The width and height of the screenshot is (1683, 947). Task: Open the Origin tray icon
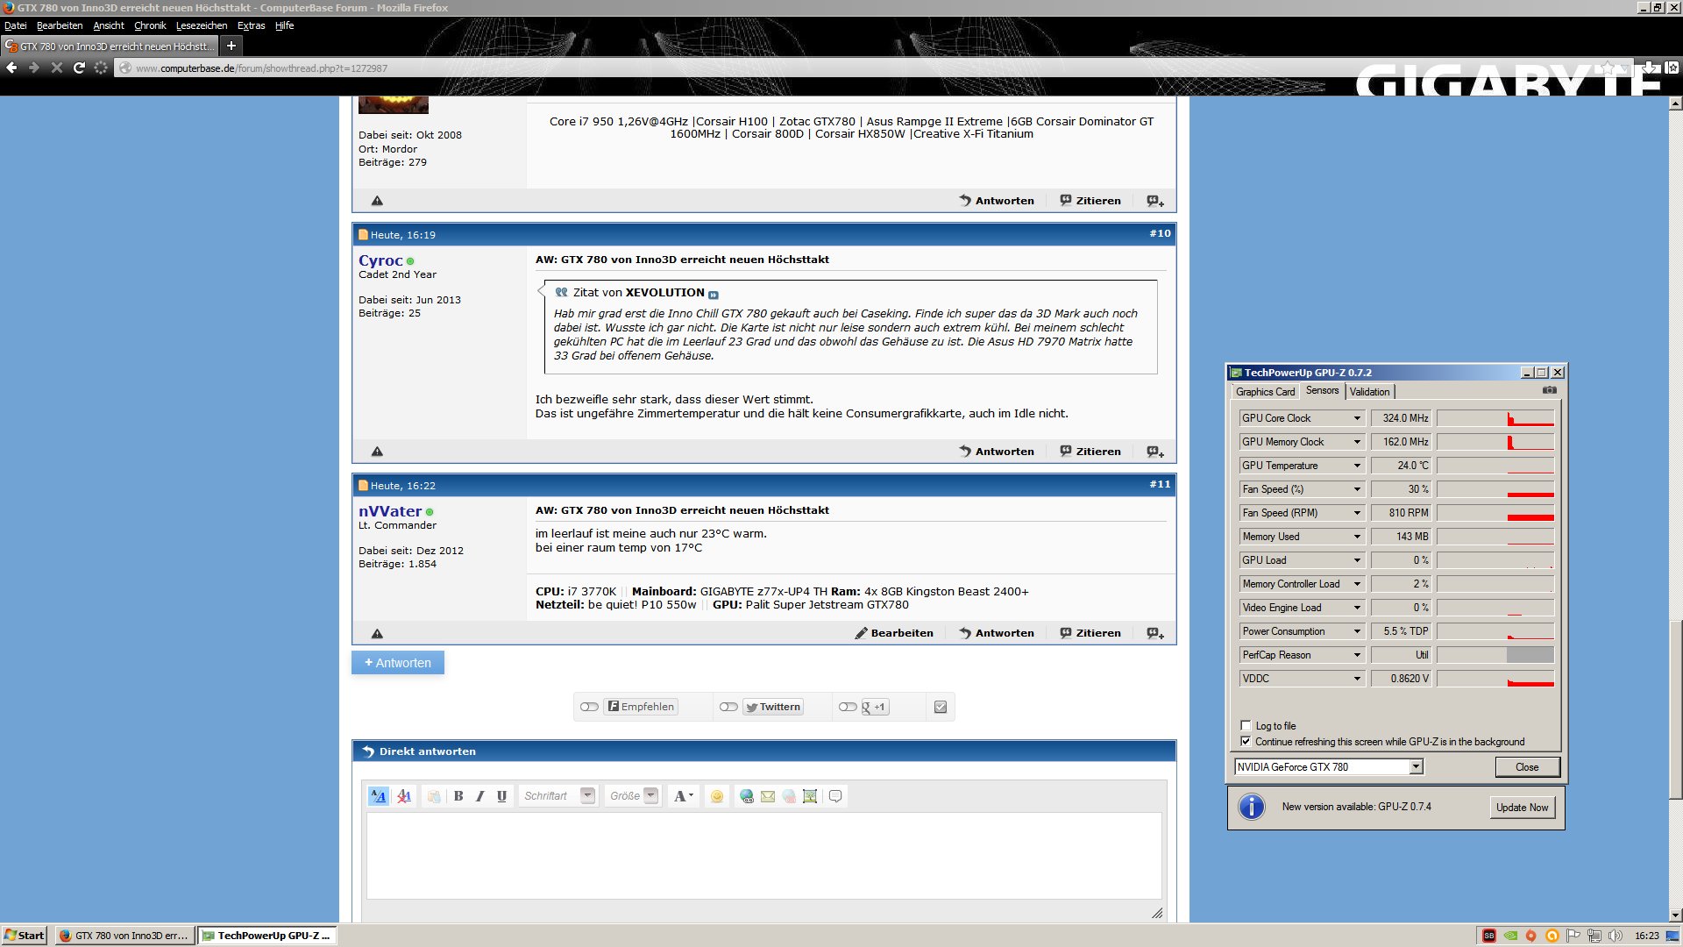[1531, 936]
